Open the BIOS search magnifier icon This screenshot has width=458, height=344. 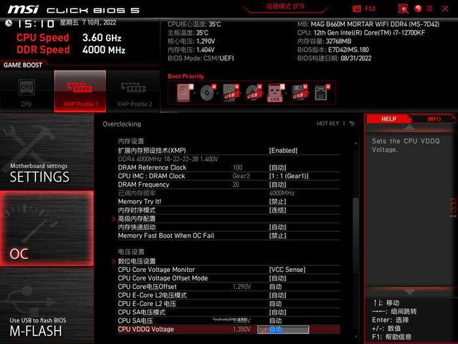point(403,9)
